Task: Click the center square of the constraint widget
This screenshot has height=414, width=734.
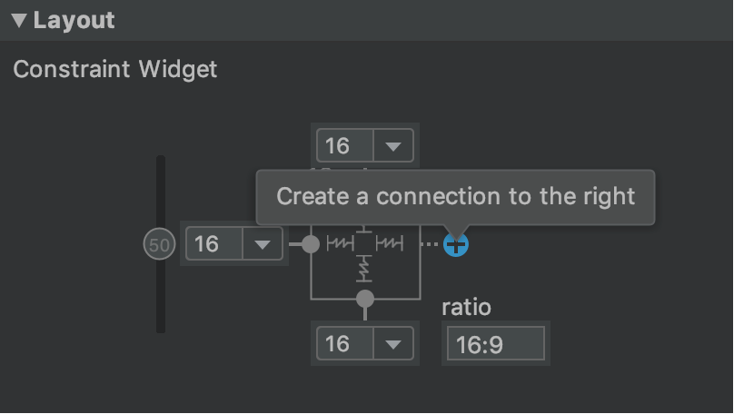Action: point(365,244)
